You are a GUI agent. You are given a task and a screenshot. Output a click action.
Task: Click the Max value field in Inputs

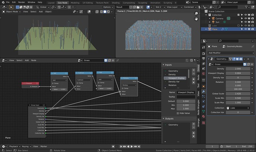(x=186, y=109)
